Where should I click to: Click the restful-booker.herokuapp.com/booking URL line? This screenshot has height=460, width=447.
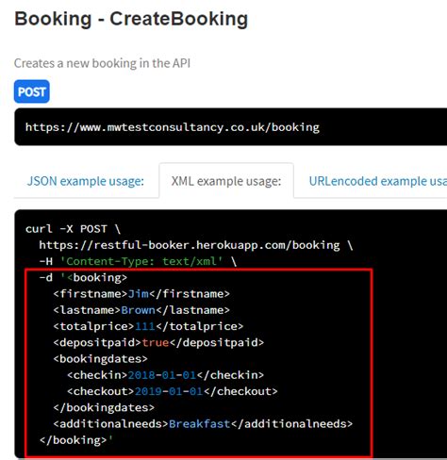tap(196, 245)
